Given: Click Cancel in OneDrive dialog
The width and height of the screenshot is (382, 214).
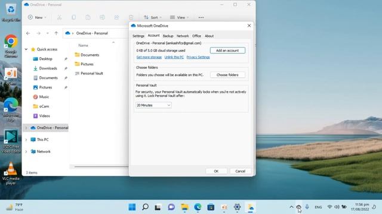Looking at the screenshot, I should 240,171.
